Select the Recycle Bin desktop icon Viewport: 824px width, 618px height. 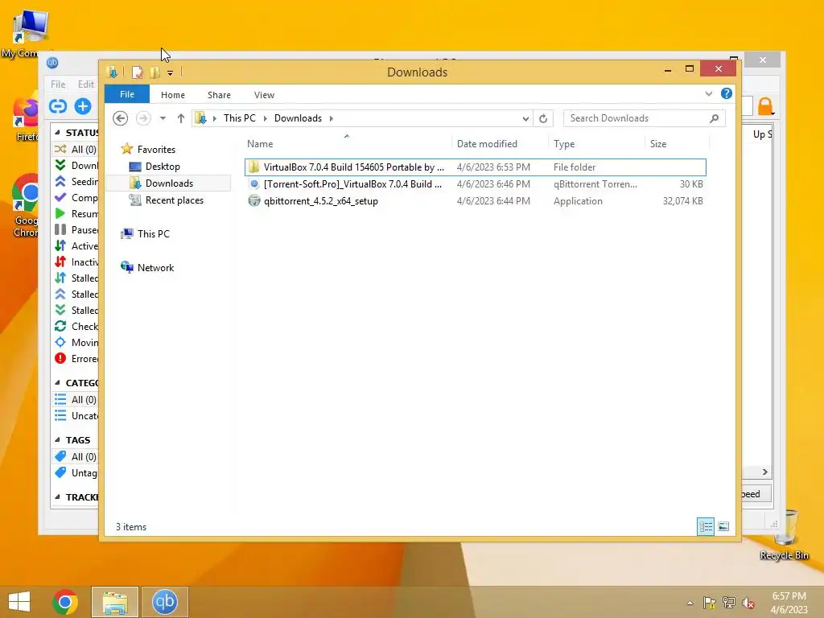point(785,534)
